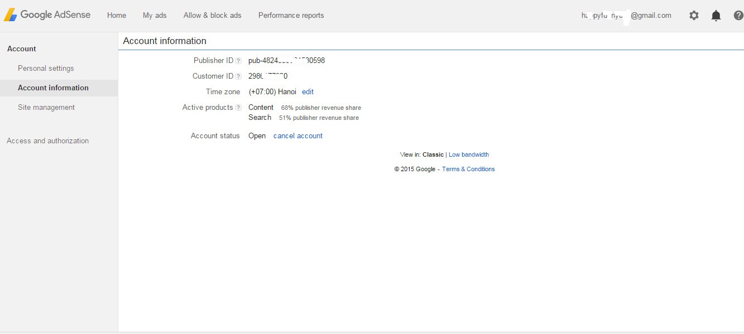Click the (+07:00) Hanoi time zone text
This screenshot has width=744, height=334.
click(272, 91)
